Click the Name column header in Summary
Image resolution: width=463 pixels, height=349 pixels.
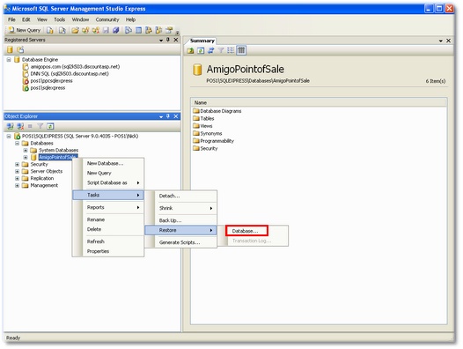319,102
